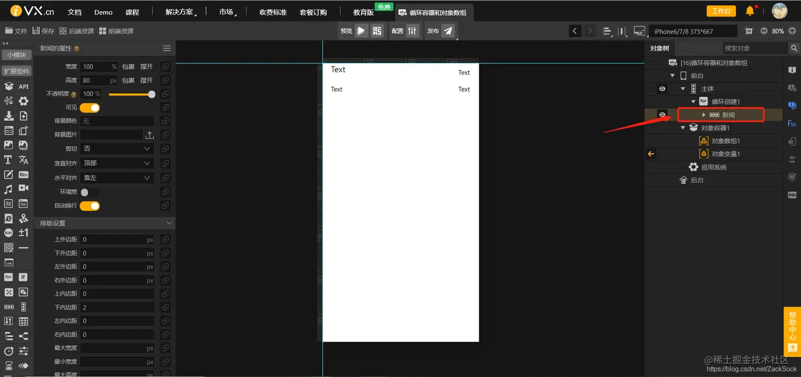Click the Fx function panel icon

[792, 124]
